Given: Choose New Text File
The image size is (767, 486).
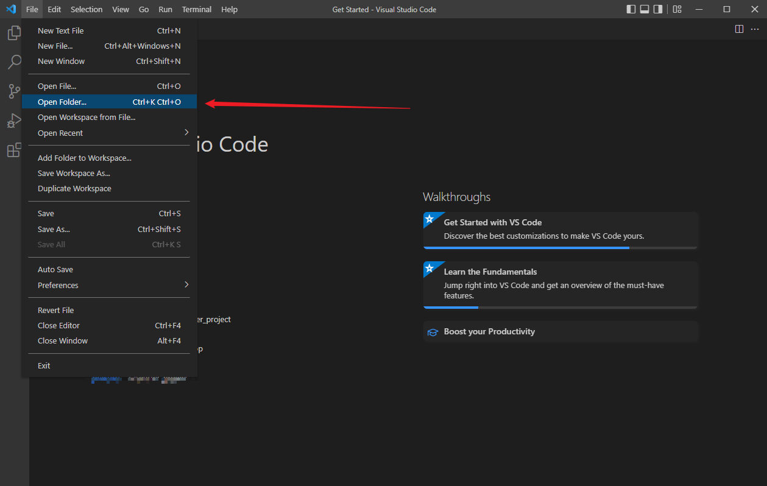Looking at the screenshot, I should coord(109,30).
